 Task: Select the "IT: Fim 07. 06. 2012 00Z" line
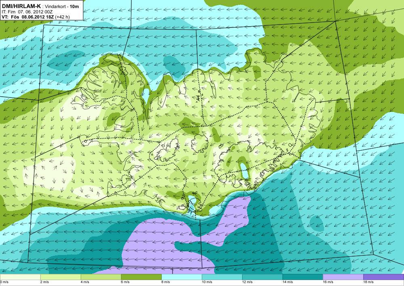point(27,12)
